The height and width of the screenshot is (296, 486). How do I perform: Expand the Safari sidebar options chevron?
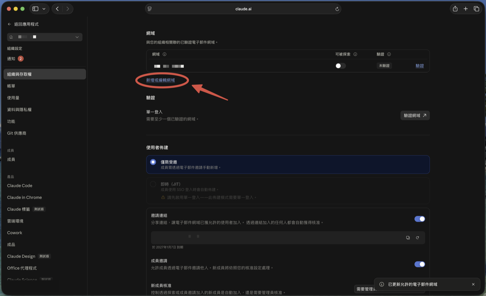point(44,9)
